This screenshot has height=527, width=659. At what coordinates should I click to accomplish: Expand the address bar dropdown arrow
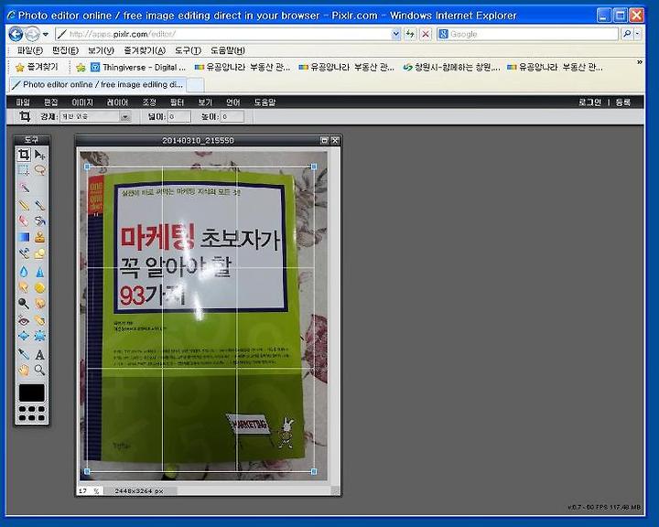click(395, 34)
